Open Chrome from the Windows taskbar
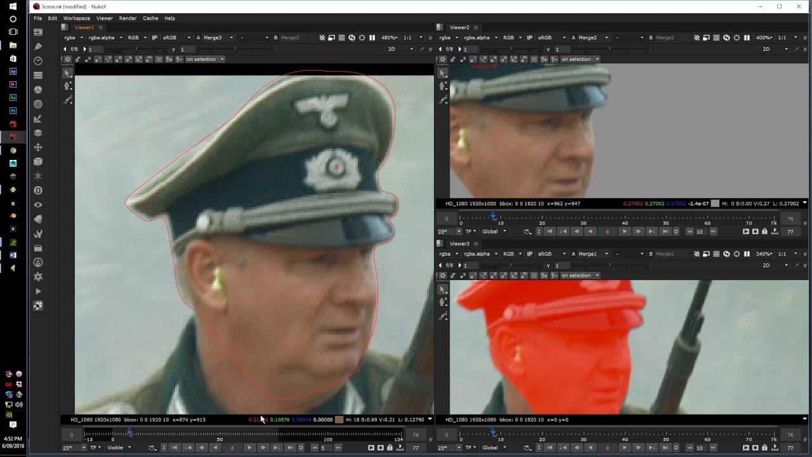Image resolution: width=812 pixels, height=457 pixels. (13, 150)
